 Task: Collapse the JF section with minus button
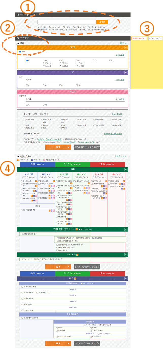(126, 72)
